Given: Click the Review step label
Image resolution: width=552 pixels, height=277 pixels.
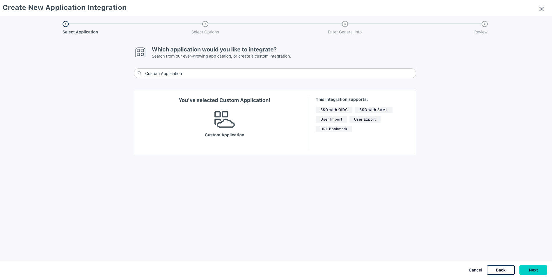Looking at the screenshot, I should pos(481,32).
